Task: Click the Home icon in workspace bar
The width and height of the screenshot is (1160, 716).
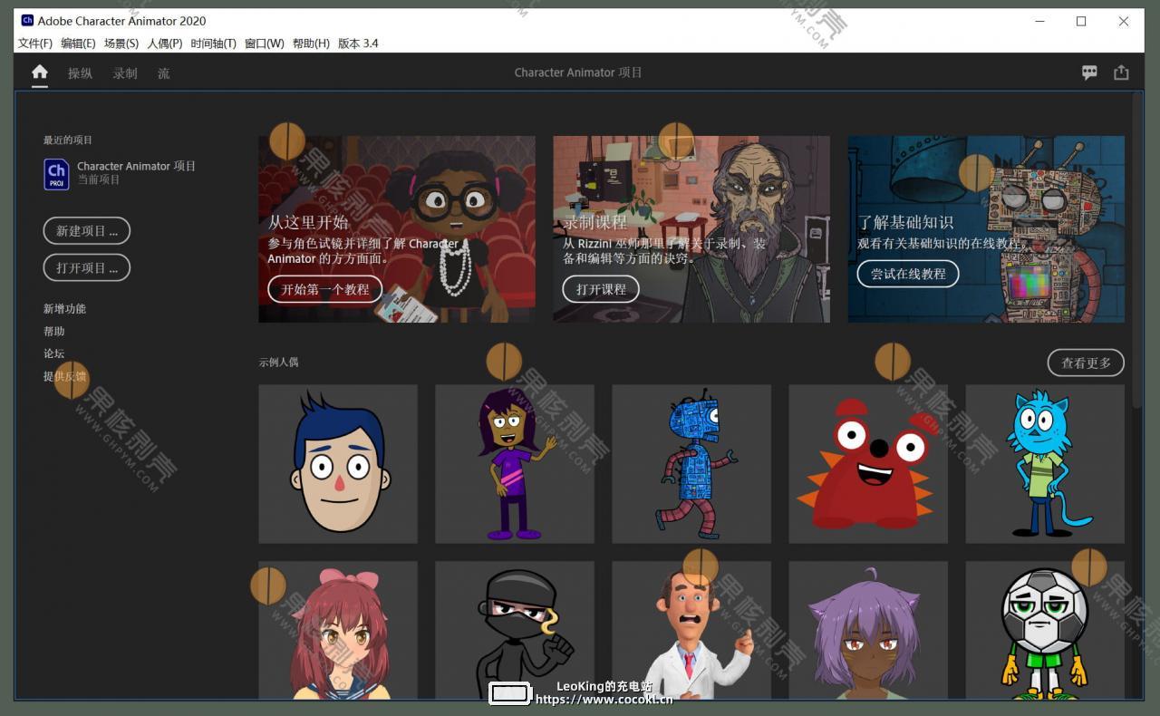Action: [x=40, y=73]
